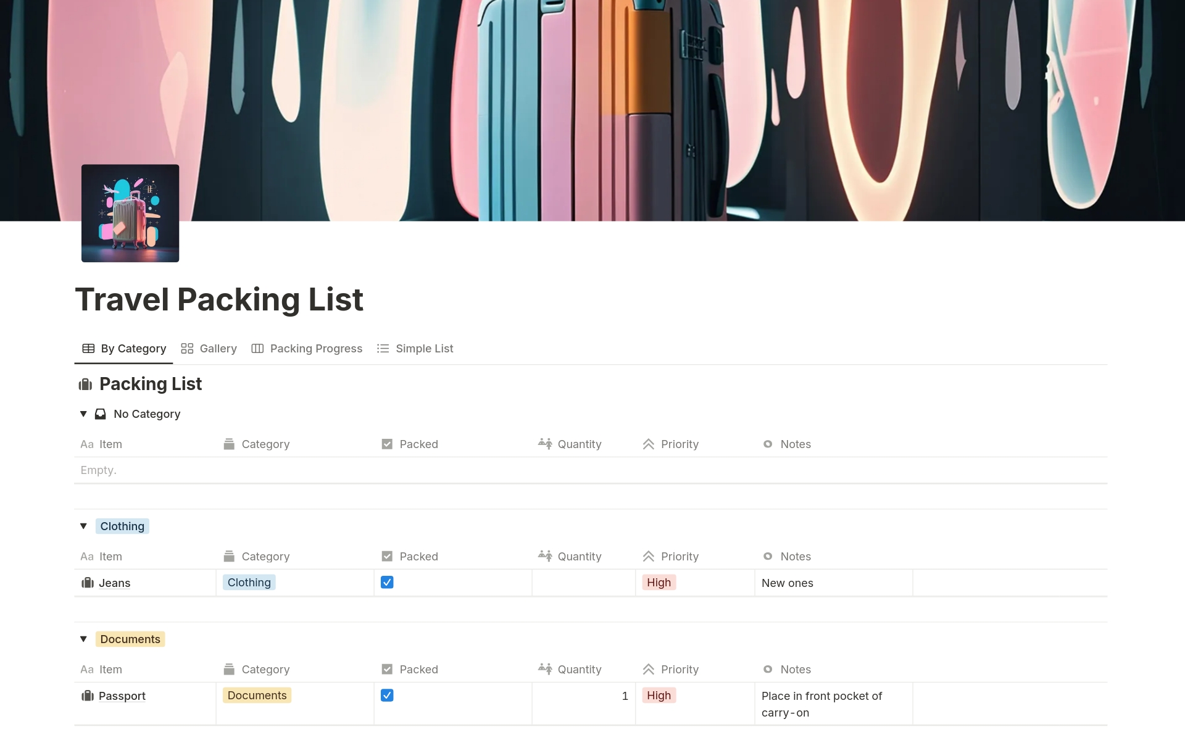Uncheck the Packed checkbox for Jeans
This screenshot has height=740, width=1185.
387,582
